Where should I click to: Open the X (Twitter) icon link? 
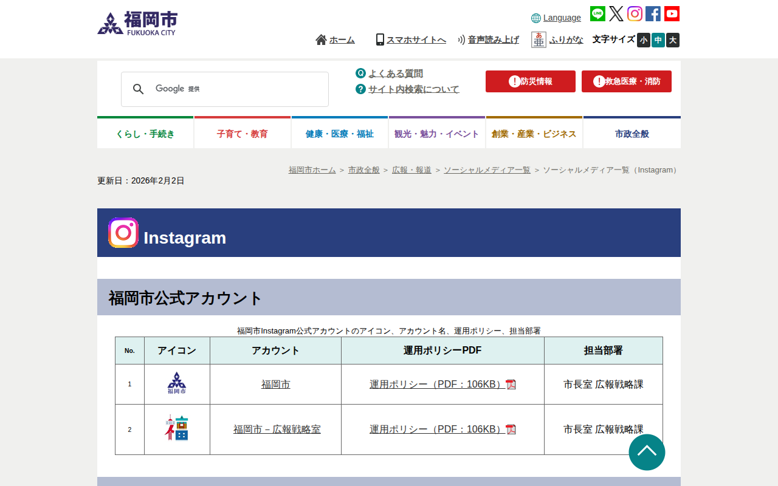[616, 14]
